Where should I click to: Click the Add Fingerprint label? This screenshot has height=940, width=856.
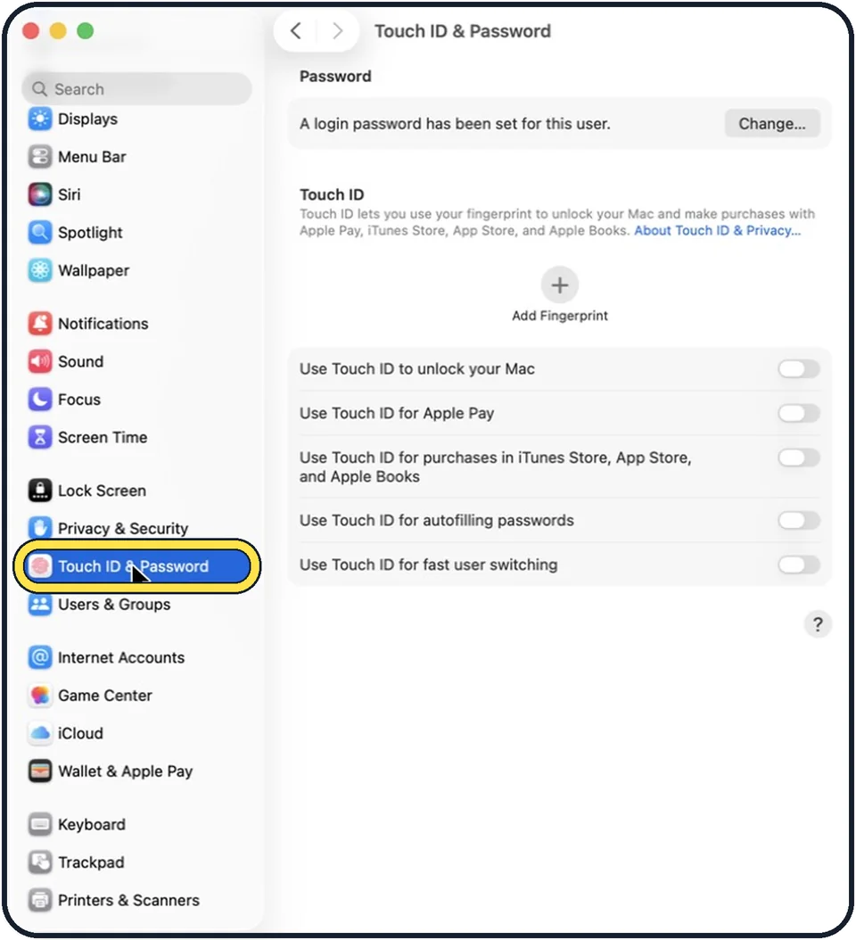(x=559, y=316)
